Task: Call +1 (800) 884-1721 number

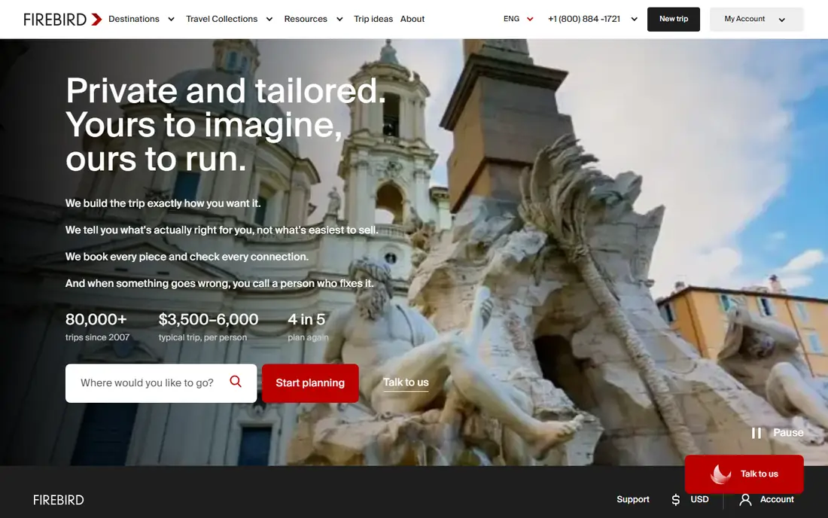Action: pyautogui.click(x=584, y=19)
